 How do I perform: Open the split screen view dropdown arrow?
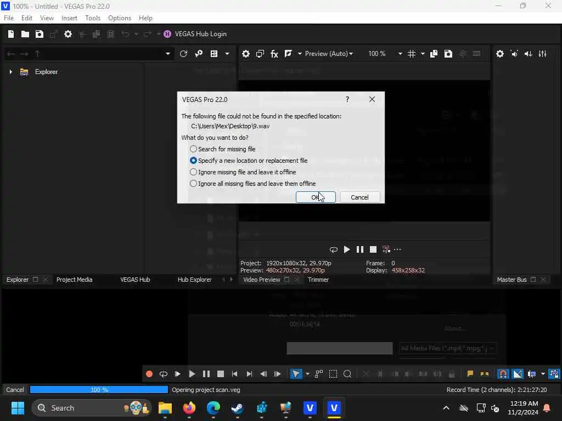coord(300,54)
